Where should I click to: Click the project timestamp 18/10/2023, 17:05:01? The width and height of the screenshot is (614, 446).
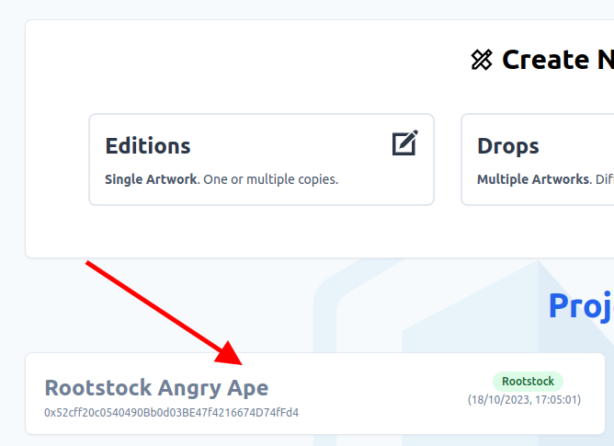(524, 400)
